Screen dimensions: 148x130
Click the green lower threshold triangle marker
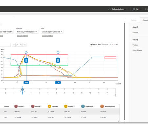pos(39,65)
